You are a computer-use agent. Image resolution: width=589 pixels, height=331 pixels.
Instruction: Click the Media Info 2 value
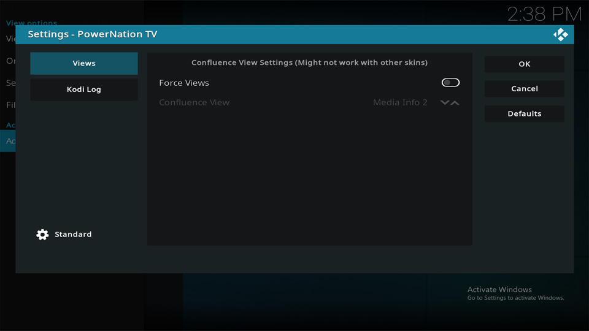tap(400, 102)
